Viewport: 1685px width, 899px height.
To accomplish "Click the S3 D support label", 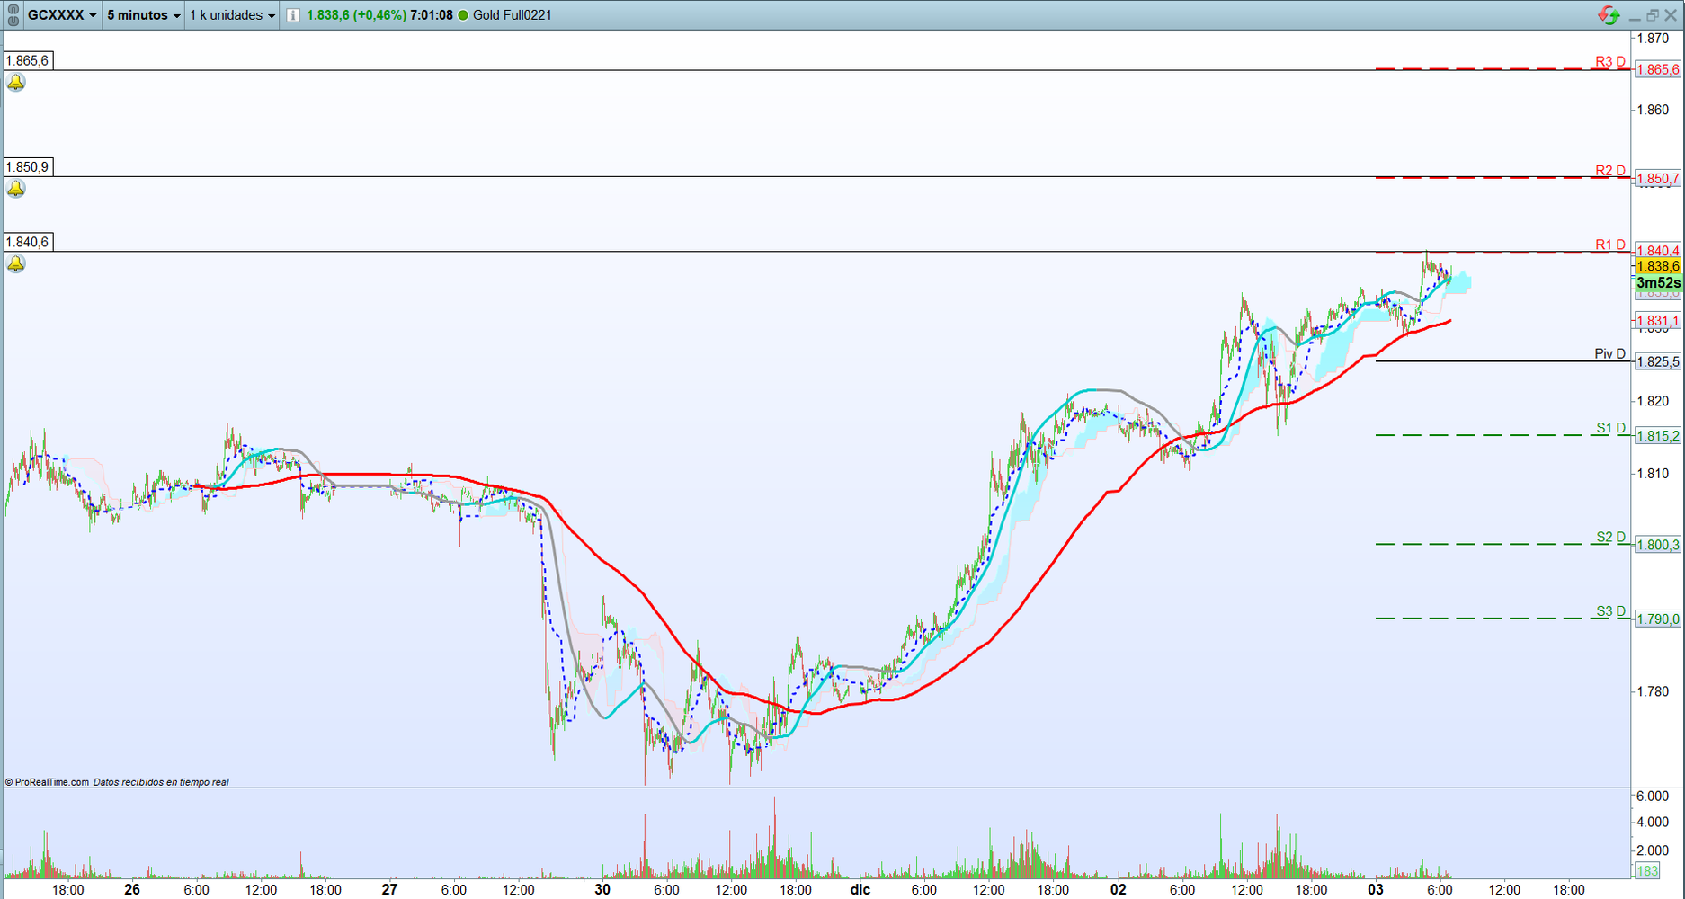I will [1611, 611].
